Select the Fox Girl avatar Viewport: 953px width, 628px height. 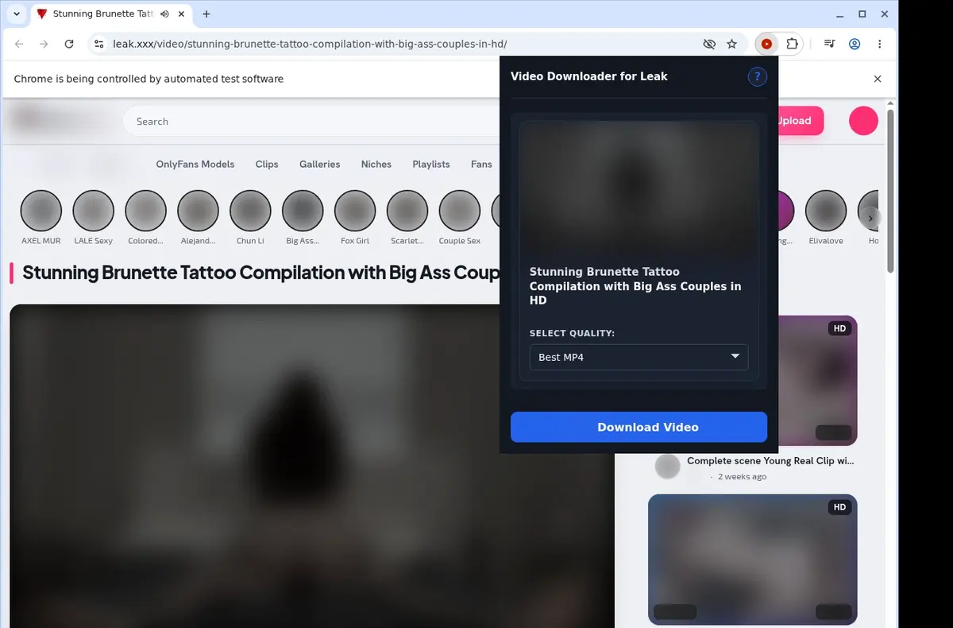[x=355, y=211]
